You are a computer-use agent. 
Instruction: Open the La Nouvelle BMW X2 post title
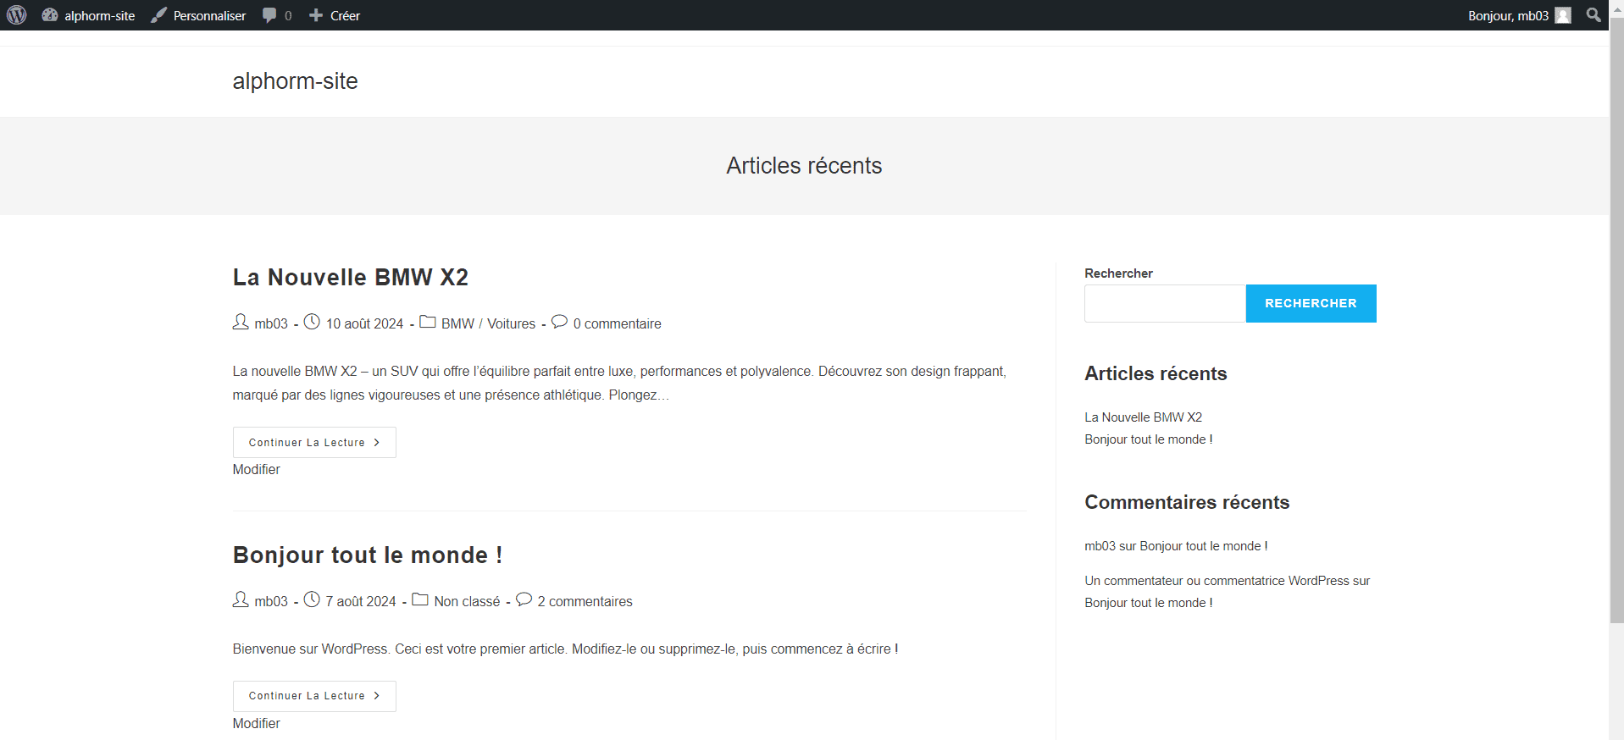click(351, 277)
